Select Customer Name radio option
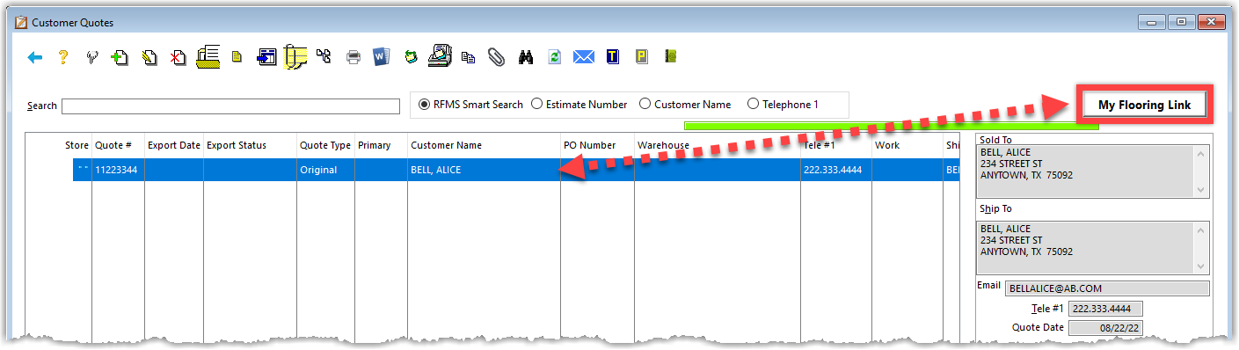Image resolution: width=1239 pixels, height=350 pixels. click(685, 105)
